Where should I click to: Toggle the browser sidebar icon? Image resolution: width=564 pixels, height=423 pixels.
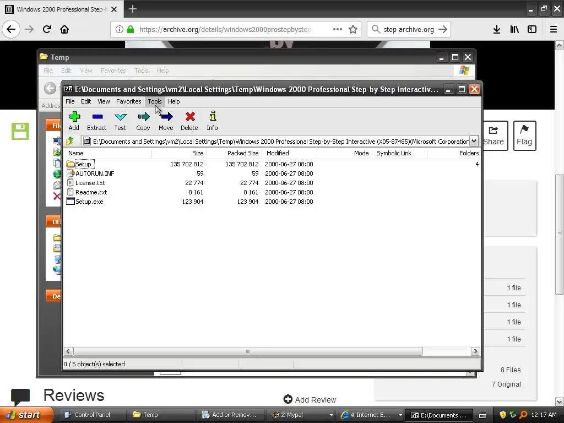tap(532, 30)
